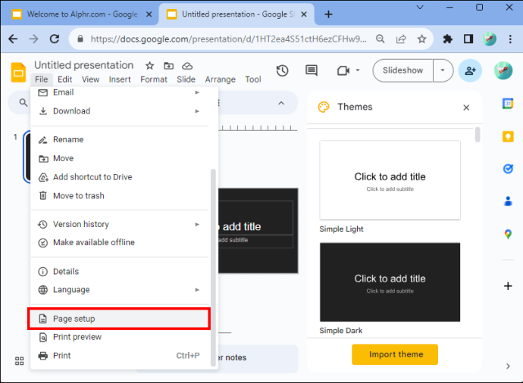Select Page setup

[x=119, y=319]
